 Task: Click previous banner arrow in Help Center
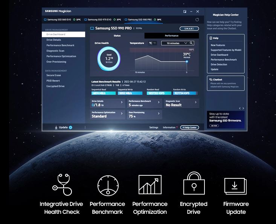239,108
